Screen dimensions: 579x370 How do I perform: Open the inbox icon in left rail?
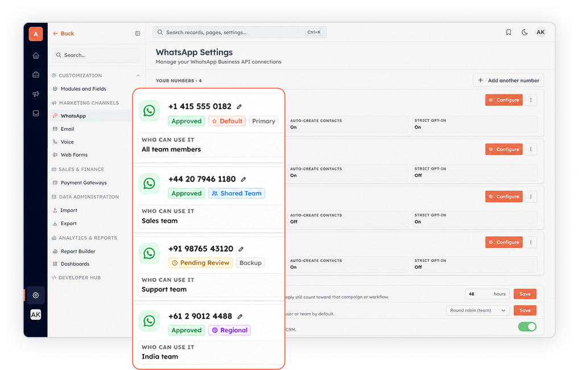click(36, 113)
